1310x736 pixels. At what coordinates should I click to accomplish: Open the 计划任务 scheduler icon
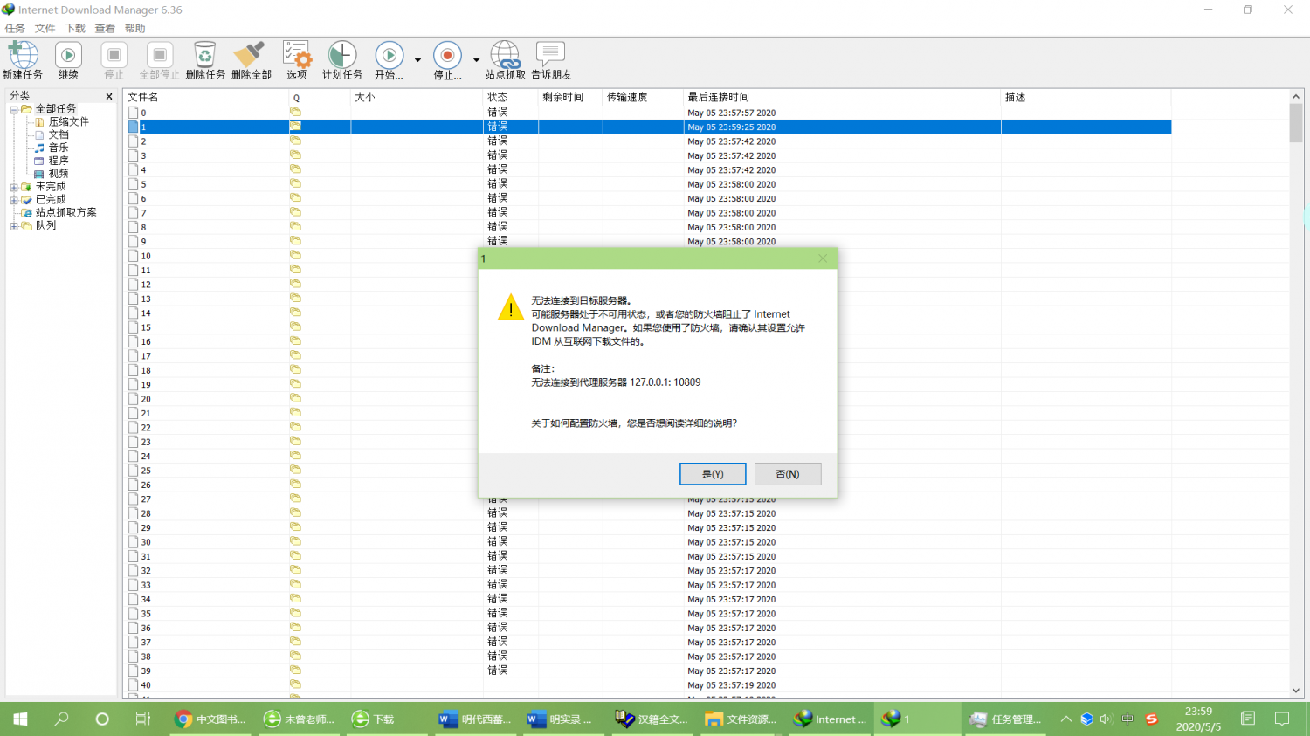coord(342,59)
